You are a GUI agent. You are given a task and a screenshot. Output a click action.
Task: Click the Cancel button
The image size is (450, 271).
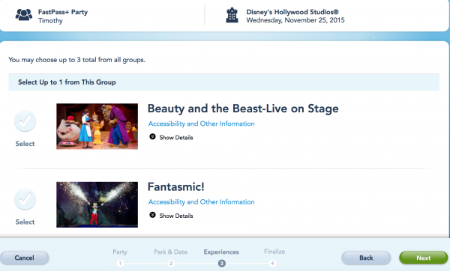click(25, 258)
